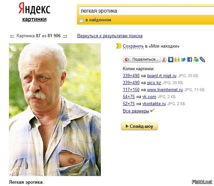Go to the previous picture arrow
The height and width of the screenshot is (186, 214).
click(x=12, y=36)
